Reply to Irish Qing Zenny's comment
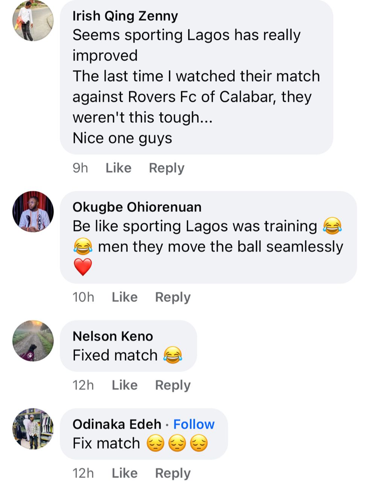The height and width of the screenshot is (481, 387). [x=167, y=168]
